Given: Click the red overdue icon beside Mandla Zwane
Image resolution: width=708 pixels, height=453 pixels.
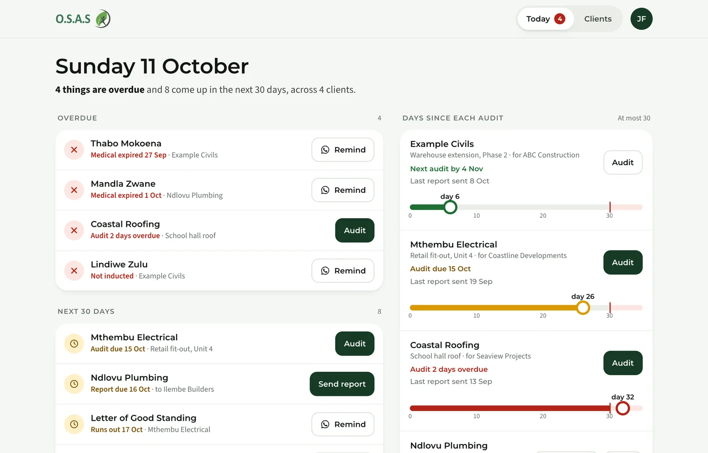Looking at the screenshot, I should [74, 190].
